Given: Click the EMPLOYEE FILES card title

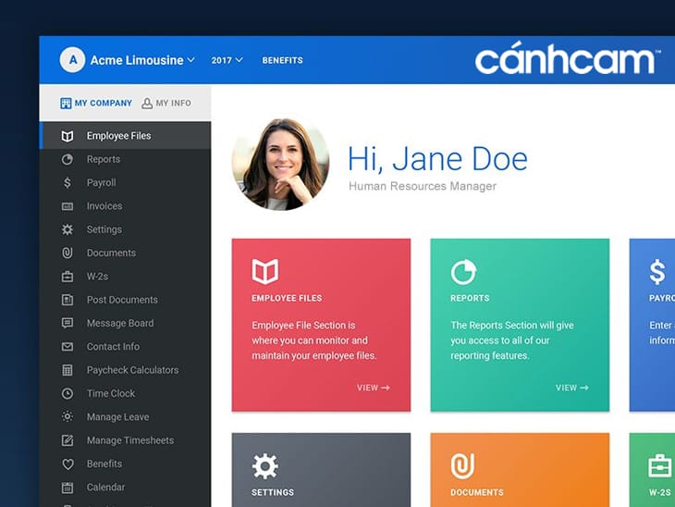Looking at the screenshot, I should click(287, 298).
